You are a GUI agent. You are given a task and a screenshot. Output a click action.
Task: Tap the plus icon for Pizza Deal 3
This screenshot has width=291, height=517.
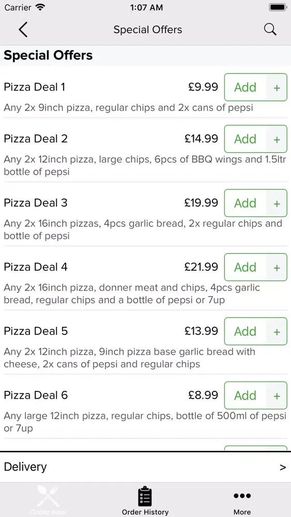click(277, 203)
